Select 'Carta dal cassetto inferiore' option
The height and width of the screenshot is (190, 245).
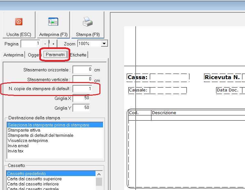(51, 184)
